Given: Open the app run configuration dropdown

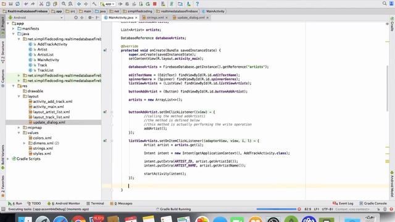Looking at the screenshot, I should click(x=107, y=4).
